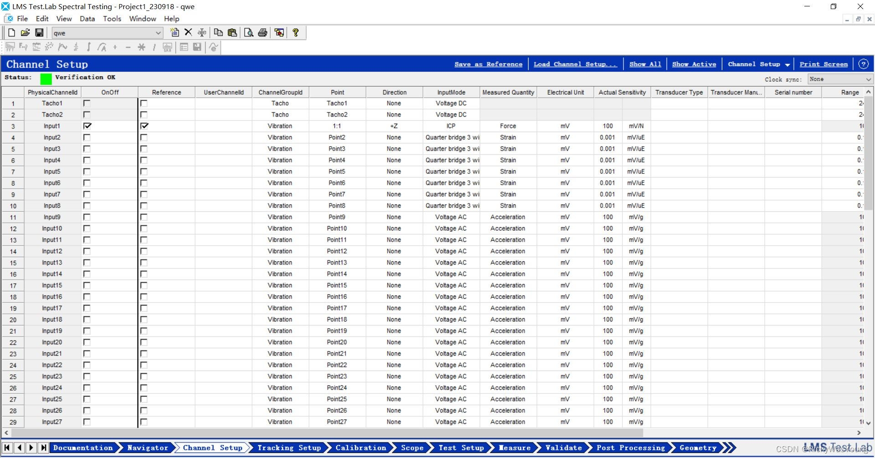Expand the Channel Setup dropdown arrow

[787, 65]
